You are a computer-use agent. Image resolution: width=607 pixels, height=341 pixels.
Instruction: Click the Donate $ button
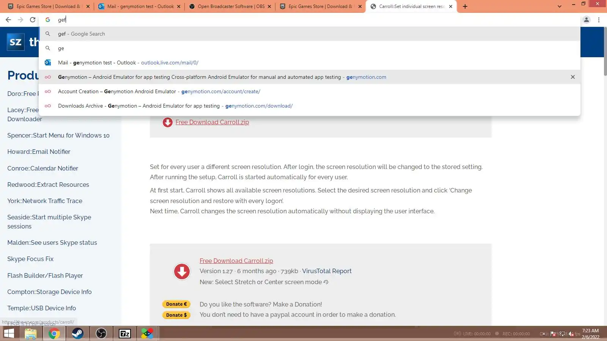click(x=176, y=315)
